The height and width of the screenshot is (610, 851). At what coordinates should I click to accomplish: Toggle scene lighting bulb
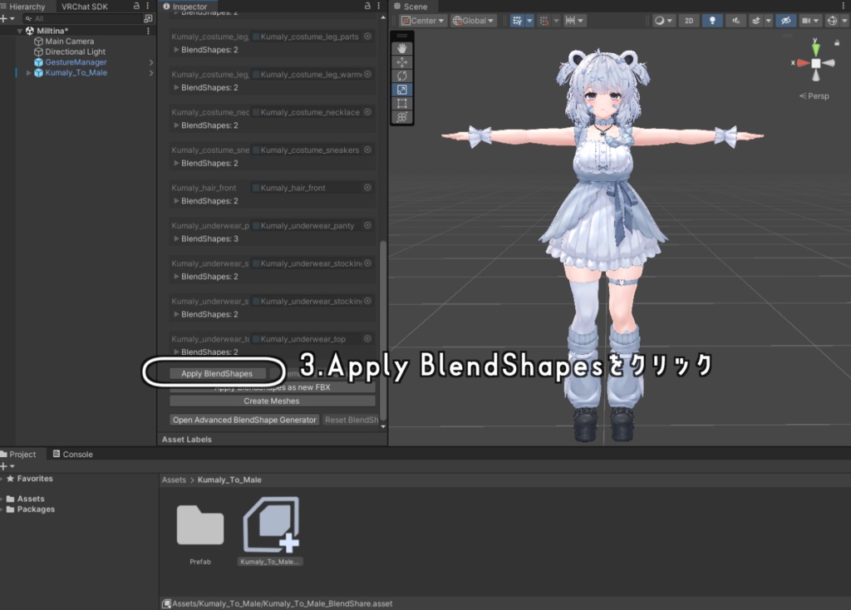[x=712, y=21]
